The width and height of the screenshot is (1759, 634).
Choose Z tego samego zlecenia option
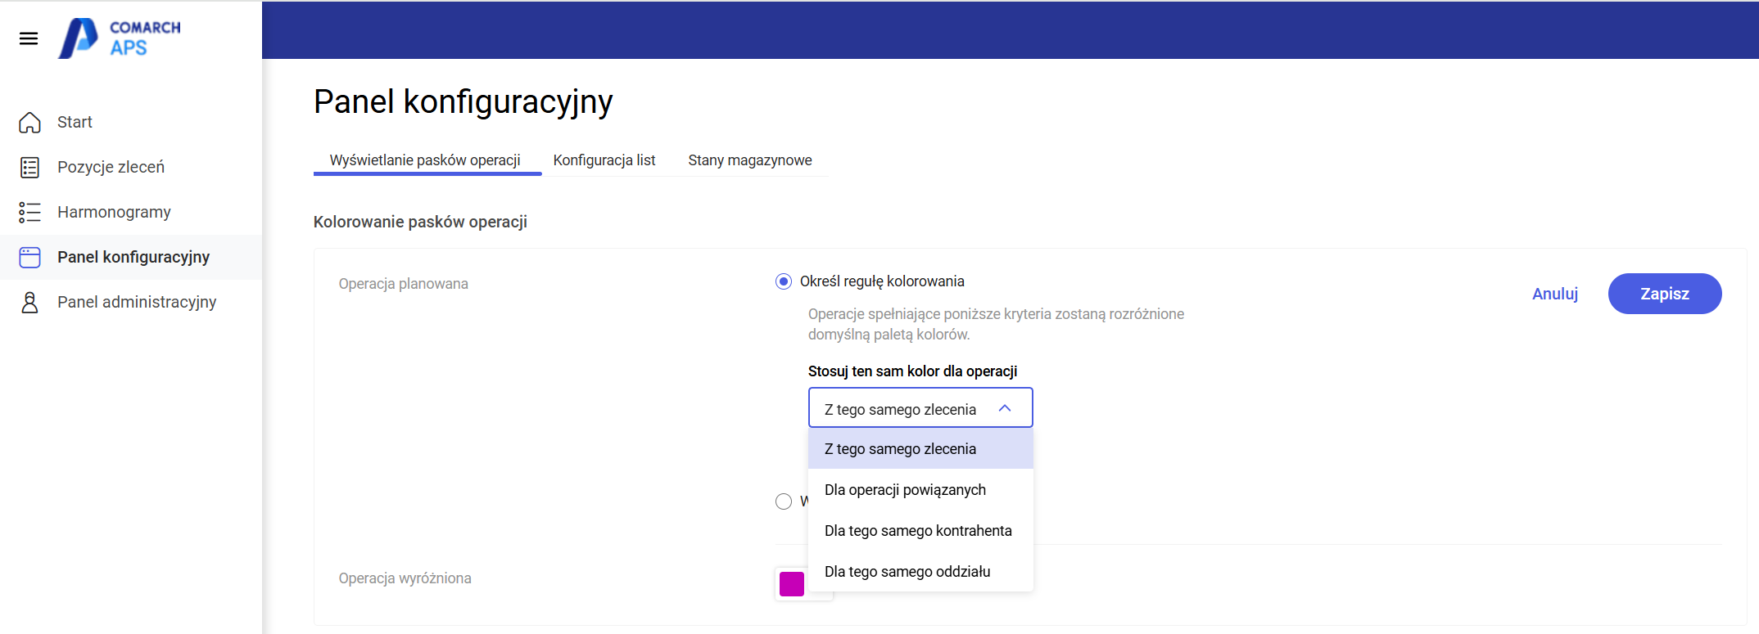pyautogui.click(x=920, y=448)
